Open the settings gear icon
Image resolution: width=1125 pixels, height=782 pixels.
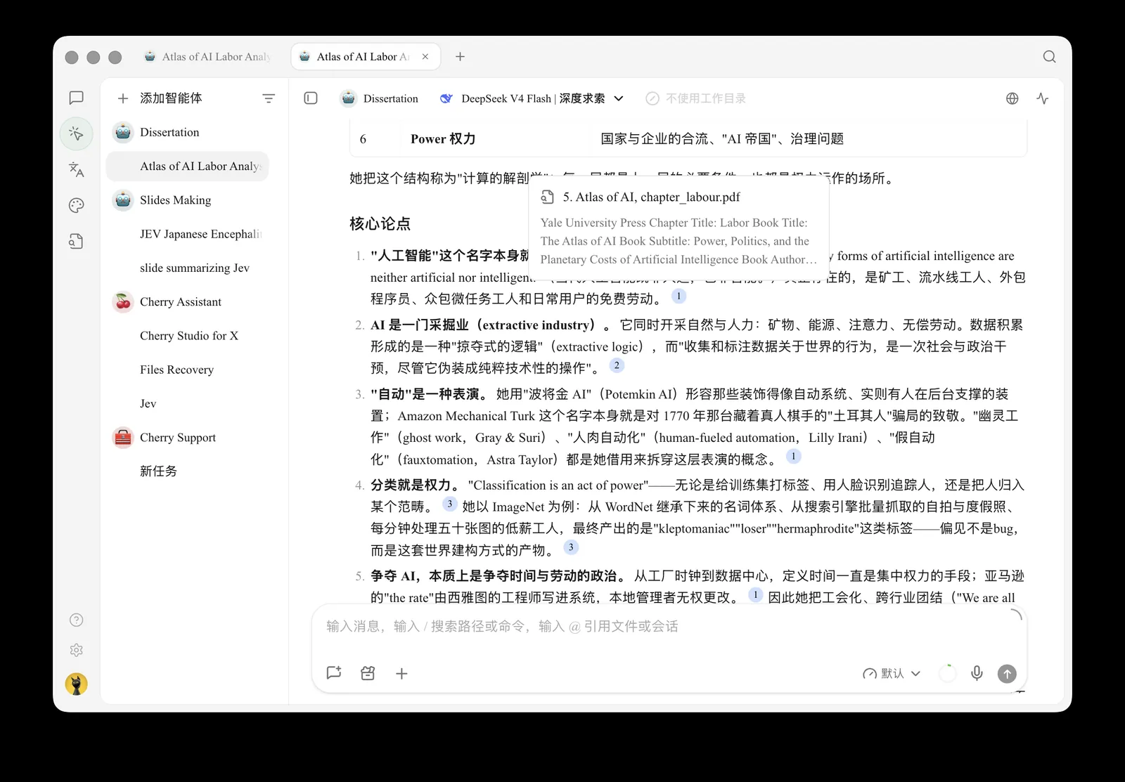tap(77, 651)
